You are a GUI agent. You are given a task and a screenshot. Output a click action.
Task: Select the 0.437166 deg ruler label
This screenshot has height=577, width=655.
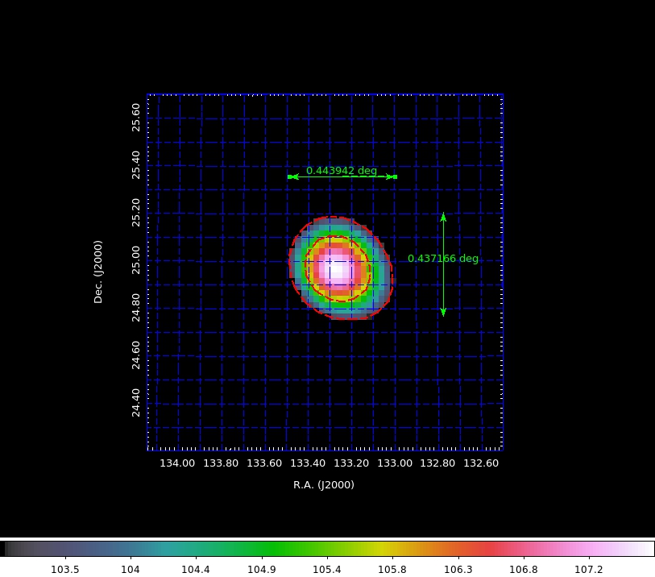(443, 259)
